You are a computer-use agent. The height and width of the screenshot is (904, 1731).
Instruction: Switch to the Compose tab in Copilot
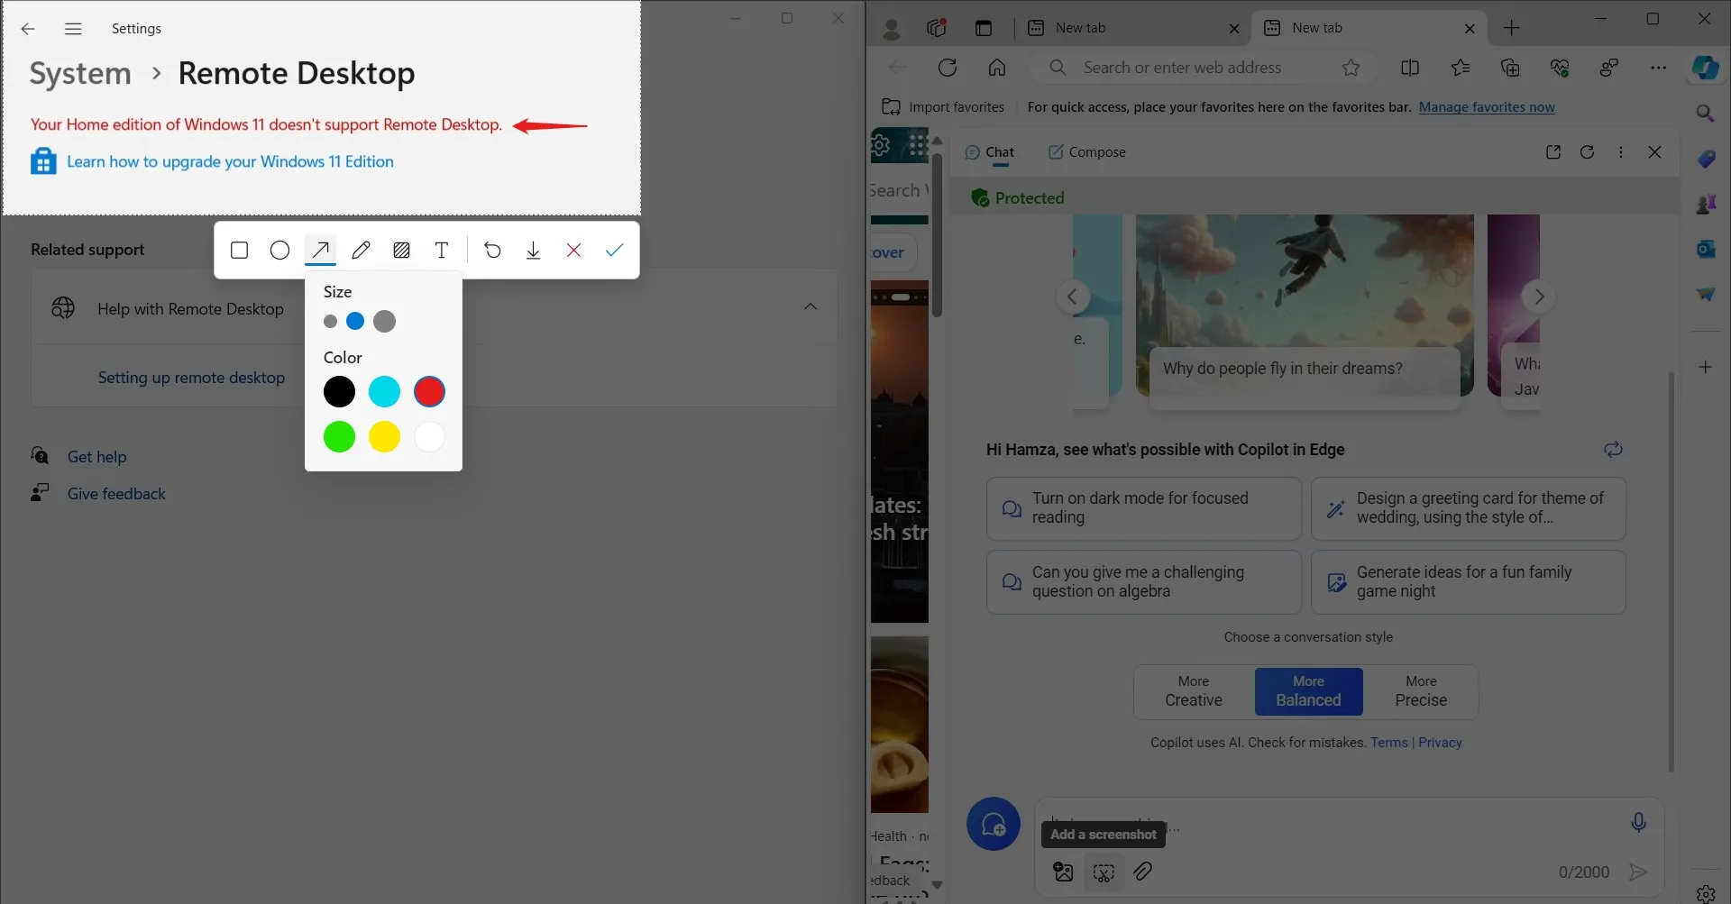click(1085, 151)
